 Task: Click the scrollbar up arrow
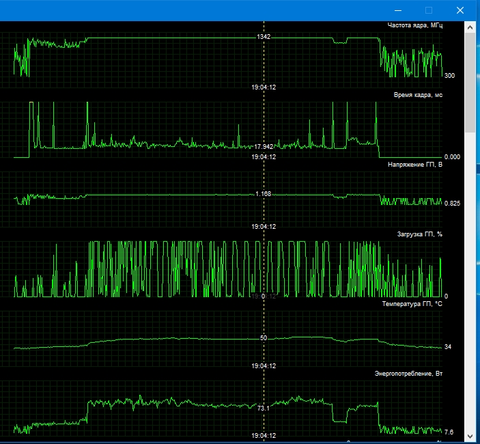470,27
